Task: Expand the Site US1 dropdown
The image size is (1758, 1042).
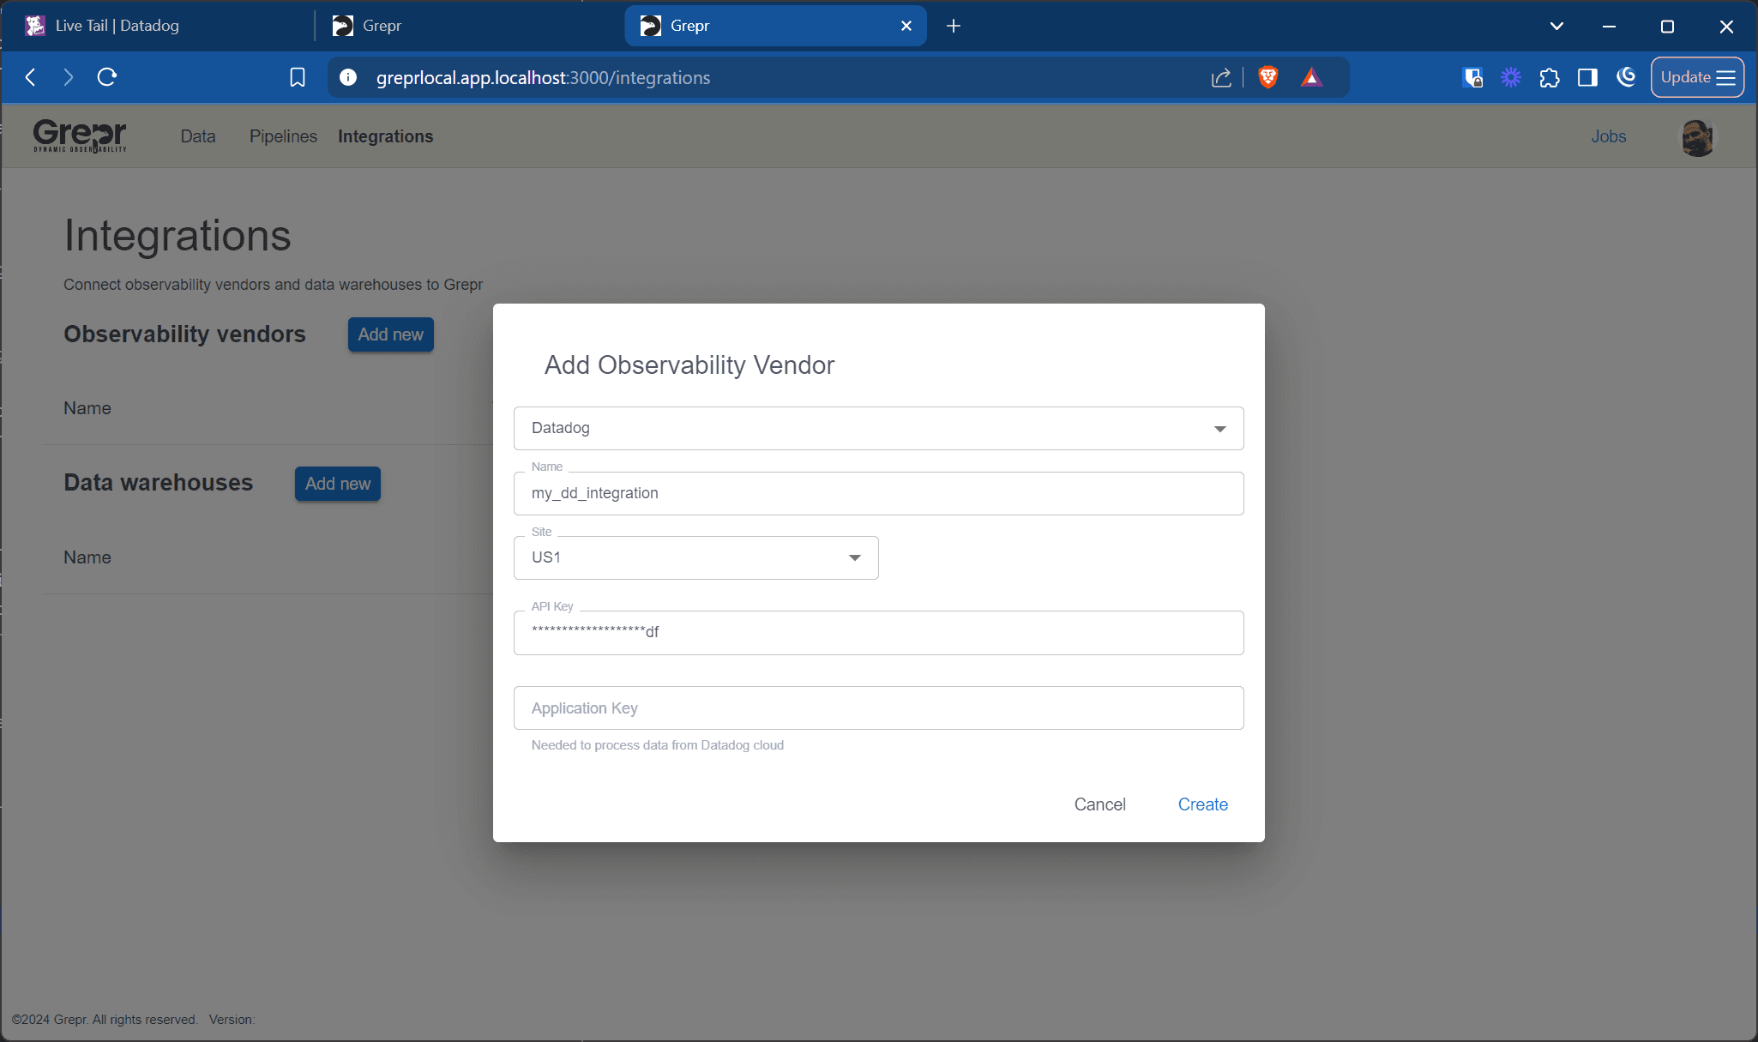Action: [696, 557]
